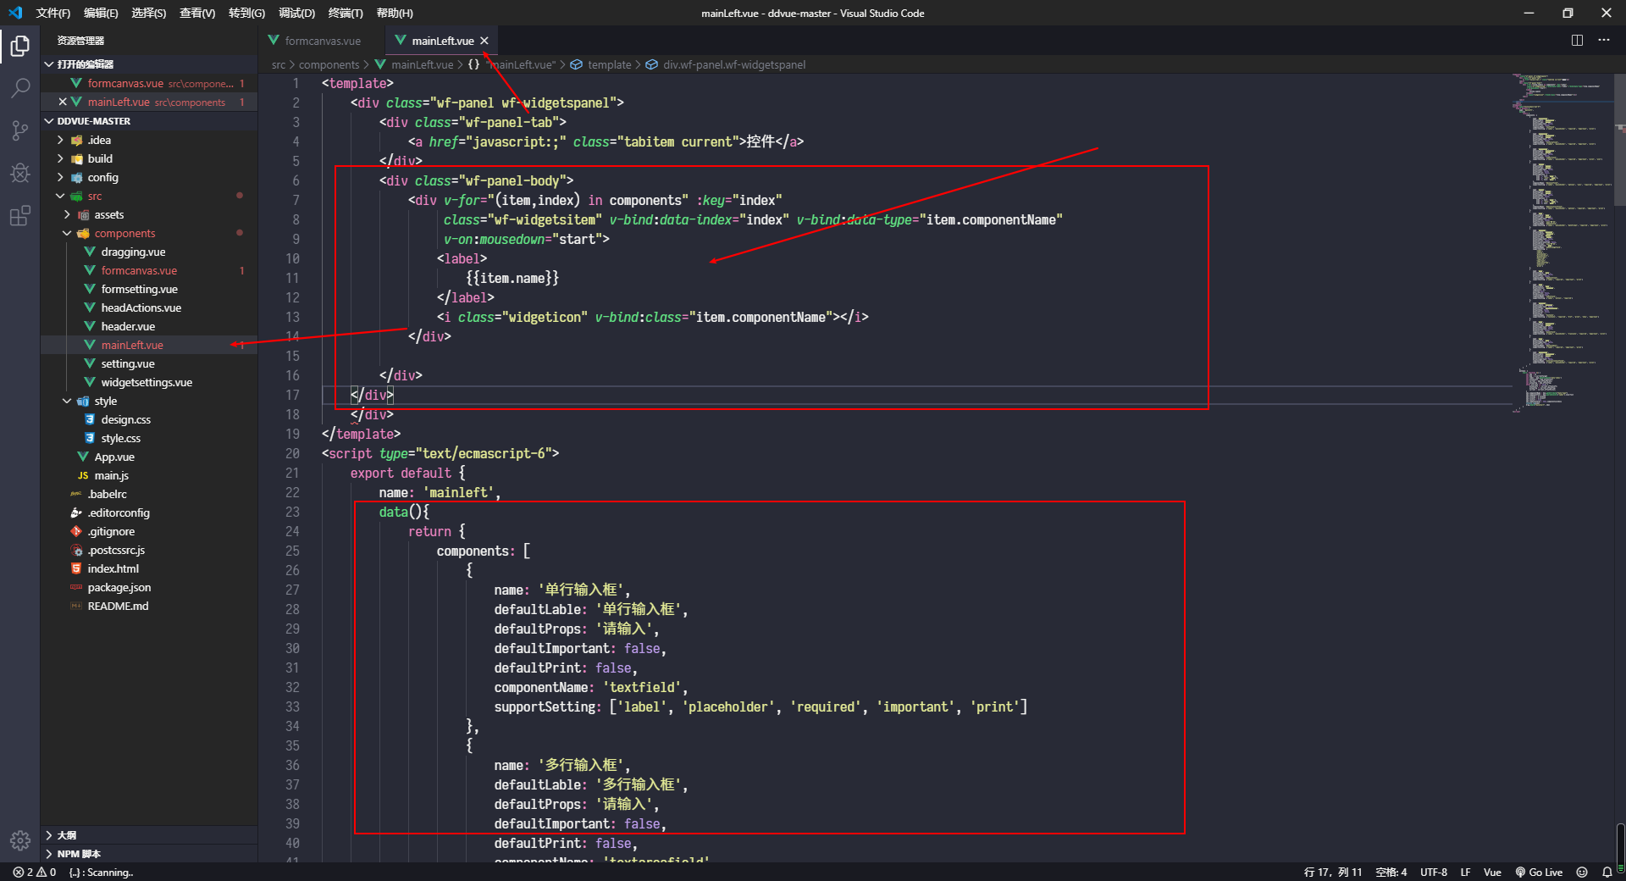
Task: Open package.json file
Action: point(149,587)
